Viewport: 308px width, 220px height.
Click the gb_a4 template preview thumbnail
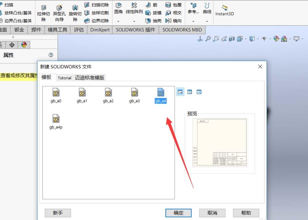(160, 92)
